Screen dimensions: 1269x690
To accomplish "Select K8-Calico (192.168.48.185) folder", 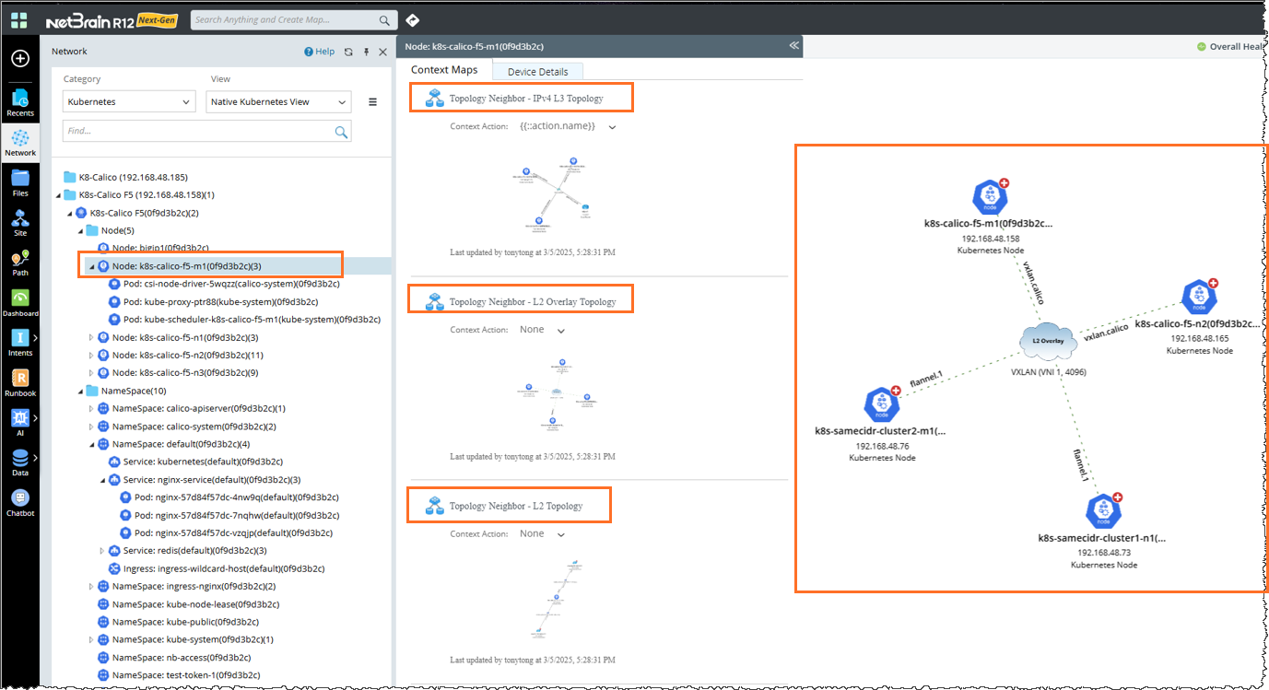I will 125,177.
